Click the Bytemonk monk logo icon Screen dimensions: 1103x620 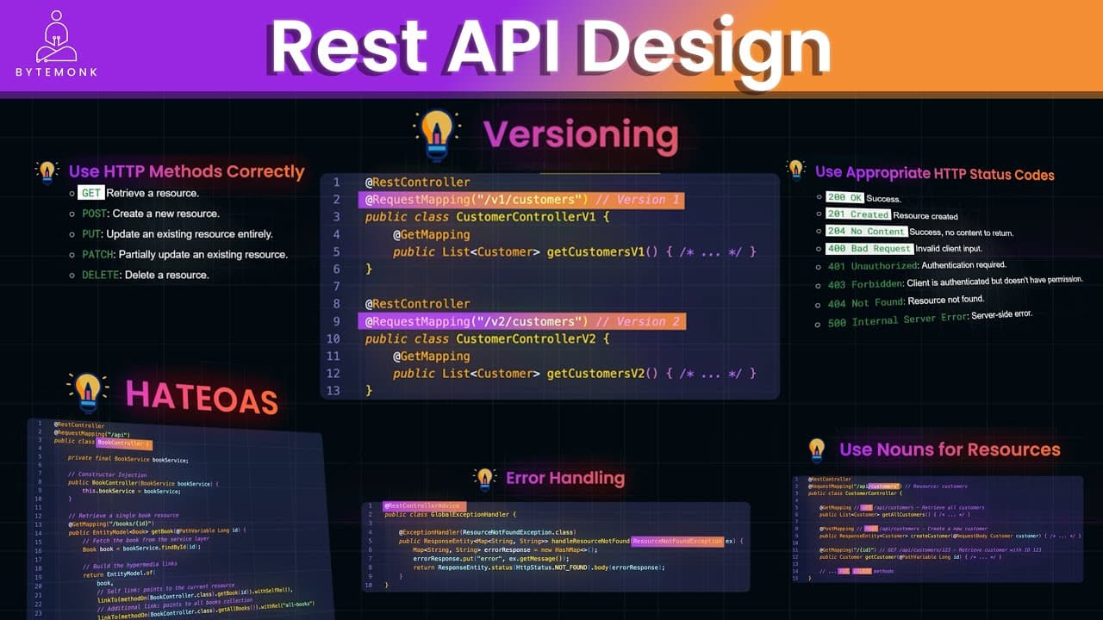click(57, 37)
